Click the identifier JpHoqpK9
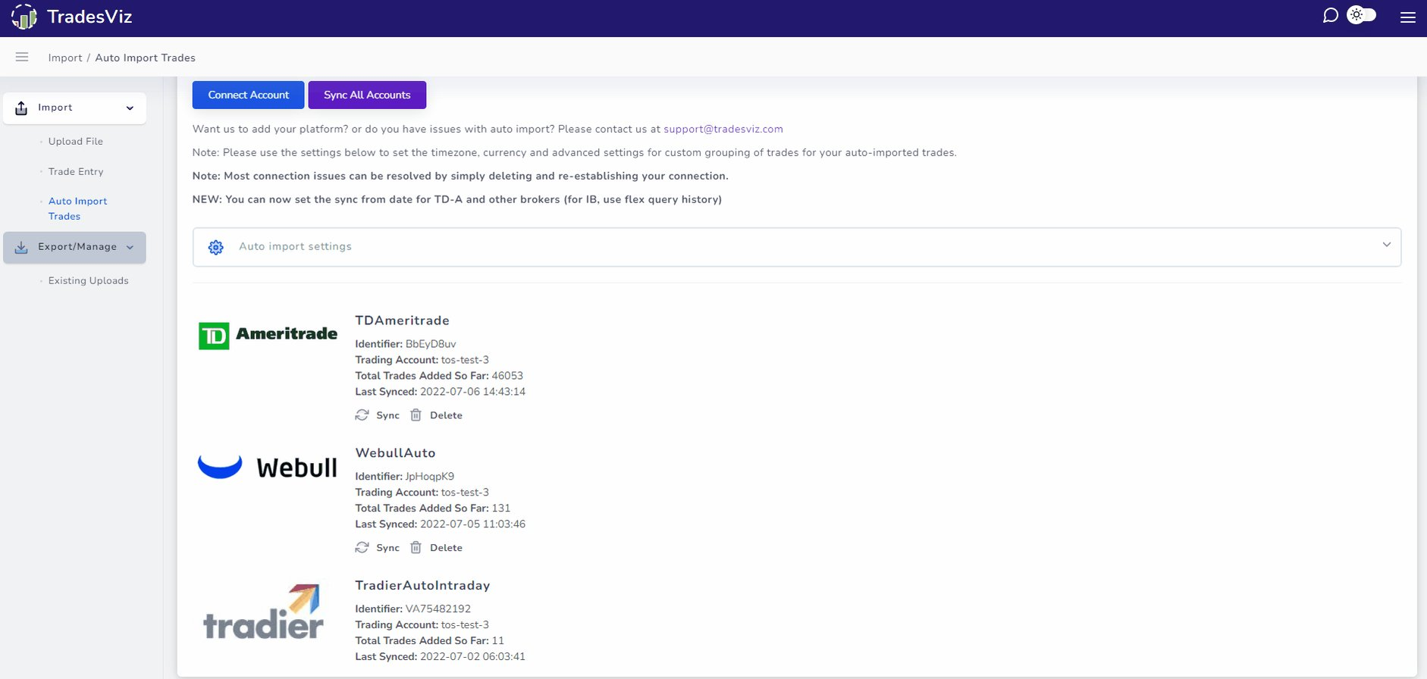The width and height of the screenshot is (1427, 679). [429, 477]
